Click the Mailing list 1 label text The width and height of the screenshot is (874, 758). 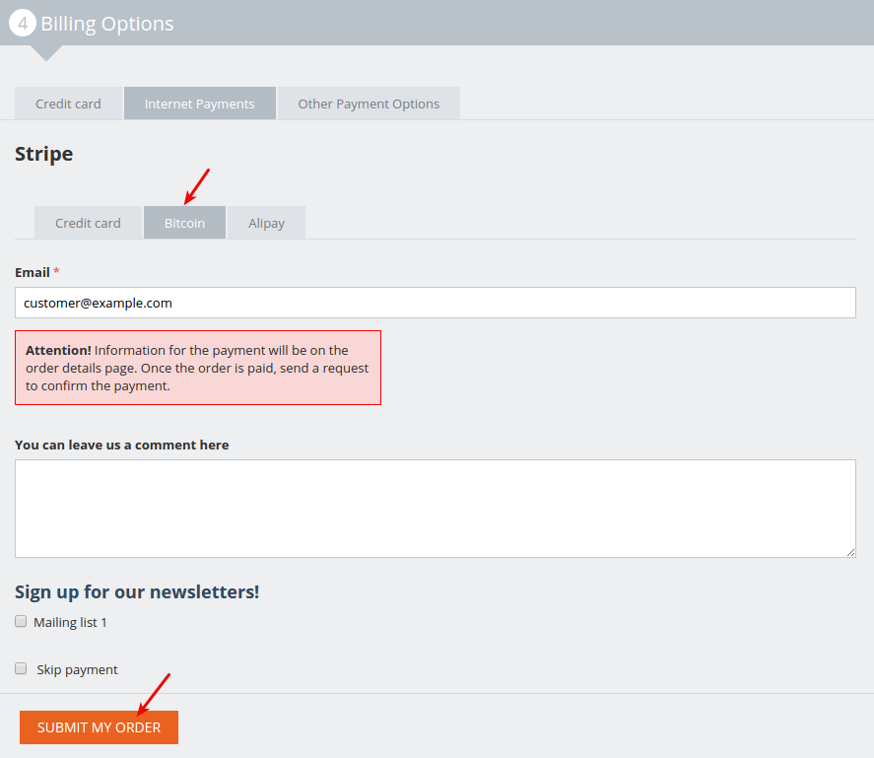(70, 622)
